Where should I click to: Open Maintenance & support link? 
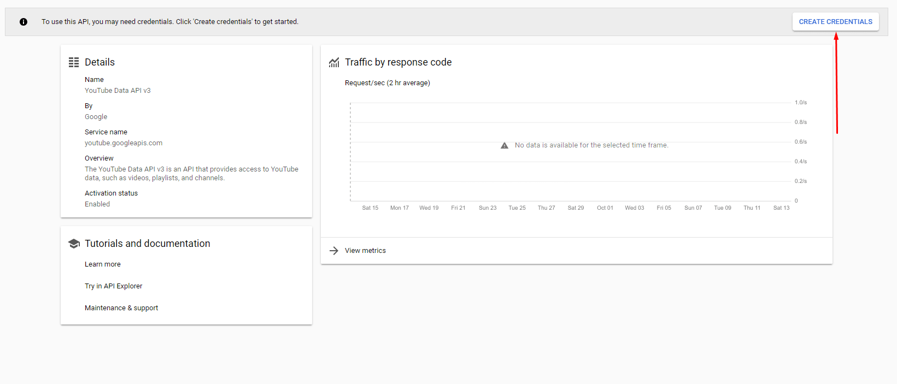[x=121, y=308]
